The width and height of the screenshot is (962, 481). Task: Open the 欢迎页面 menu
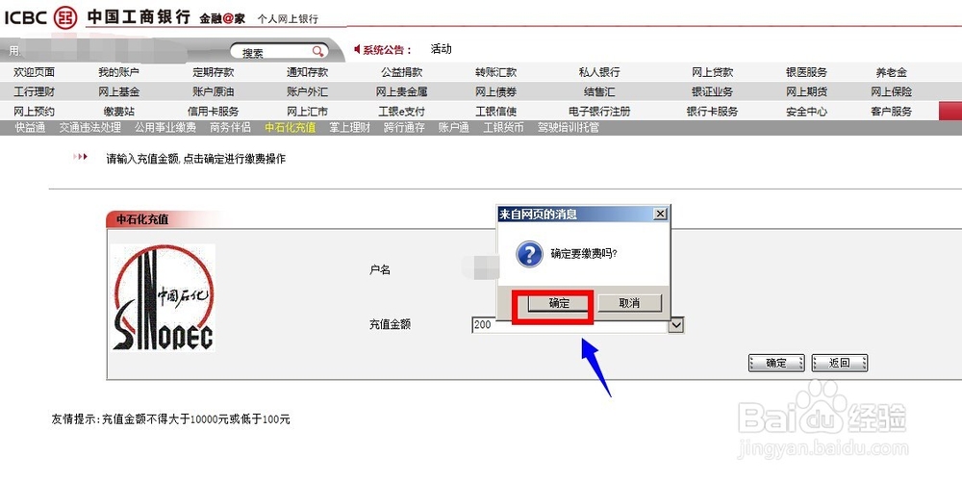pyautogui.click(x=35, y=72)
